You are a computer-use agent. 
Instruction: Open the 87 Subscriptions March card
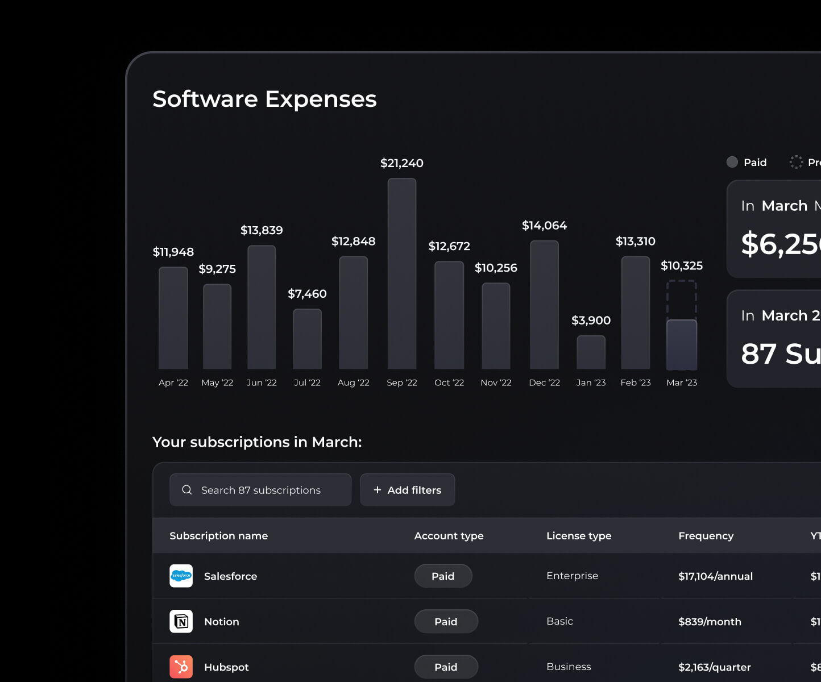pyautogui.click(x=774, y=339)
